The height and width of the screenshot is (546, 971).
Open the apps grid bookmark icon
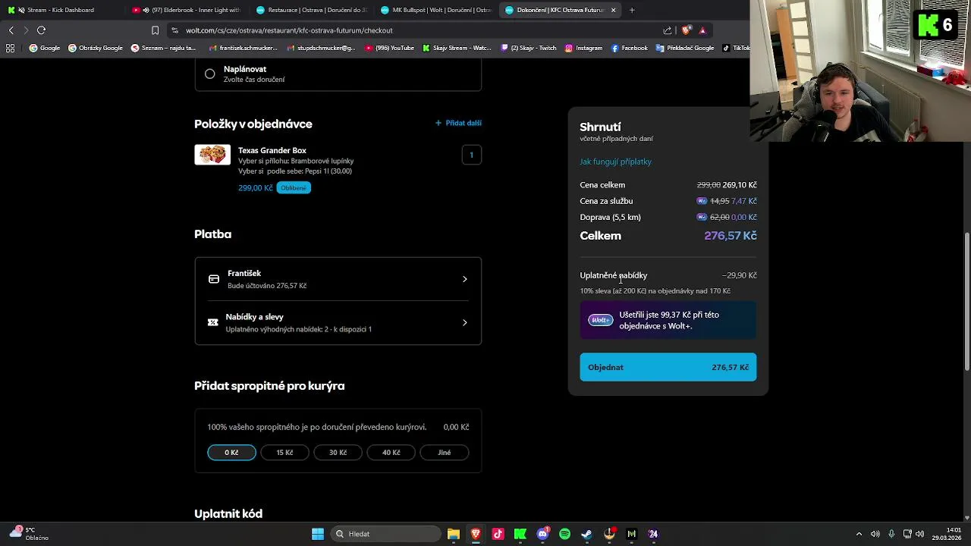click(x=10, y=48)
